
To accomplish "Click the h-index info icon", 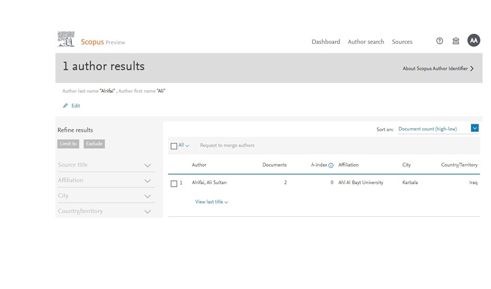I will pyautogui.click(x=331, y=165).
